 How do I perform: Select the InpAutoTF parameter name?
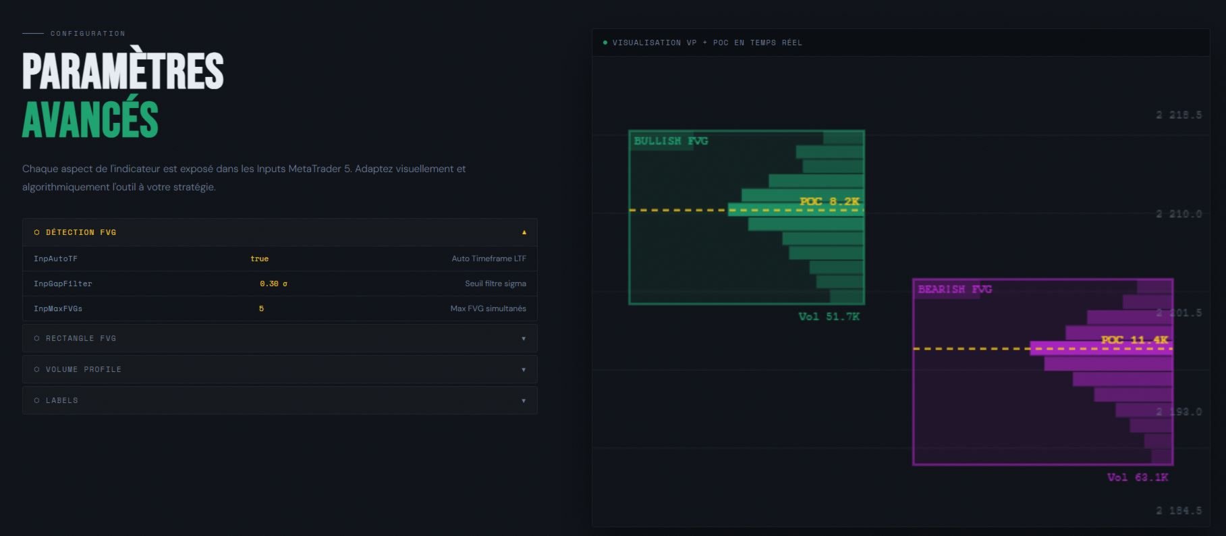pyautogui.click(x=55, y=259)
